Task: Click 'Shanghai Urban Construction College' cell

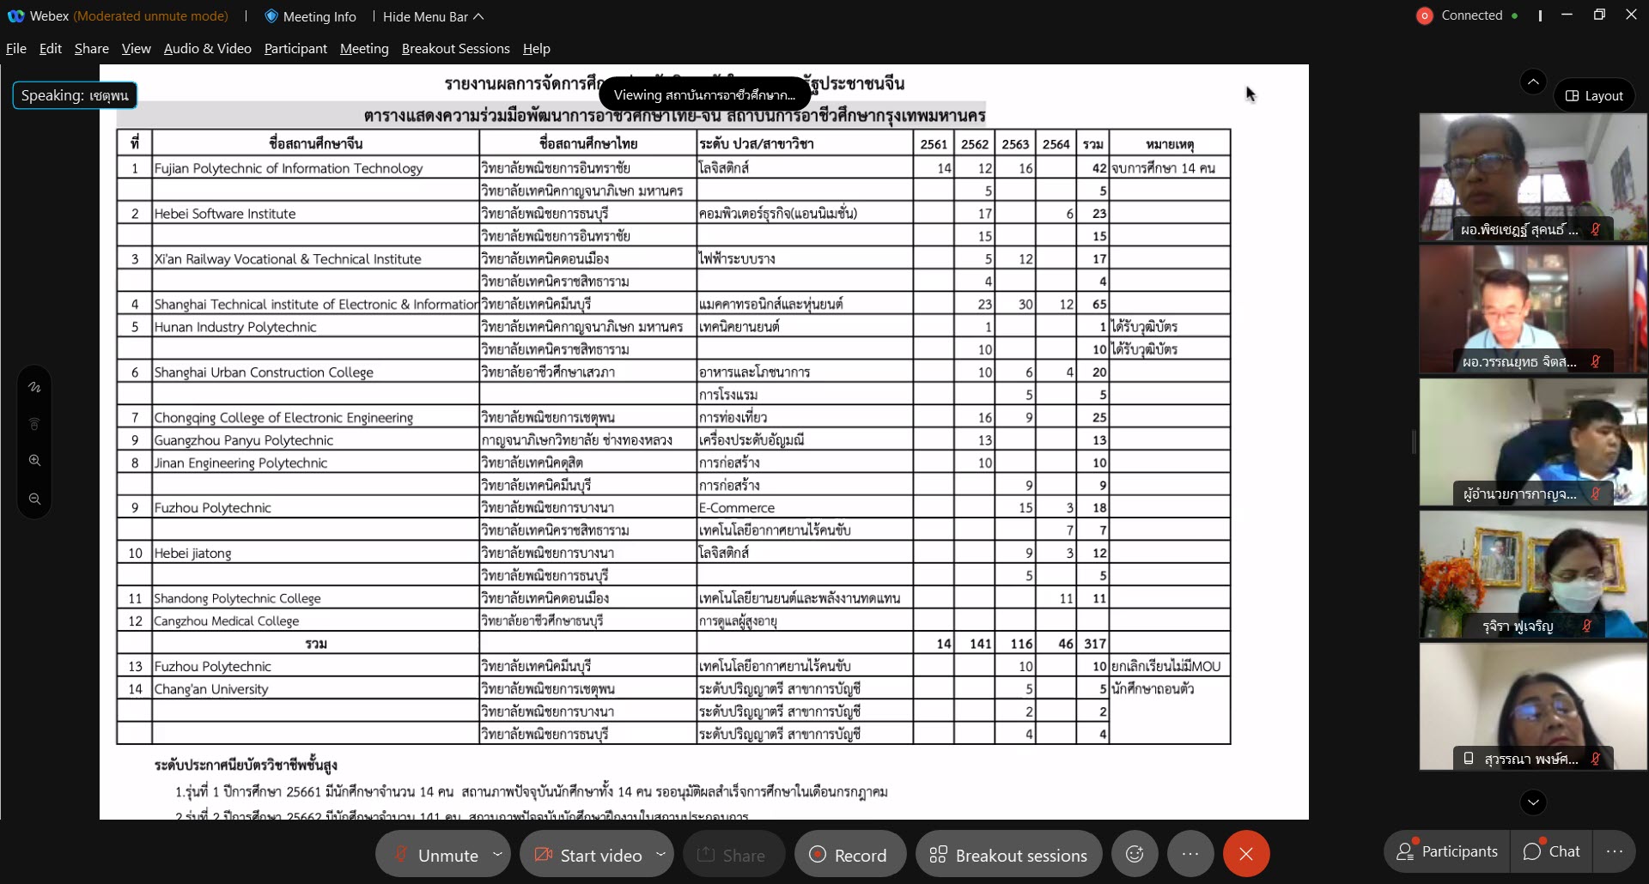Action: 315,372
